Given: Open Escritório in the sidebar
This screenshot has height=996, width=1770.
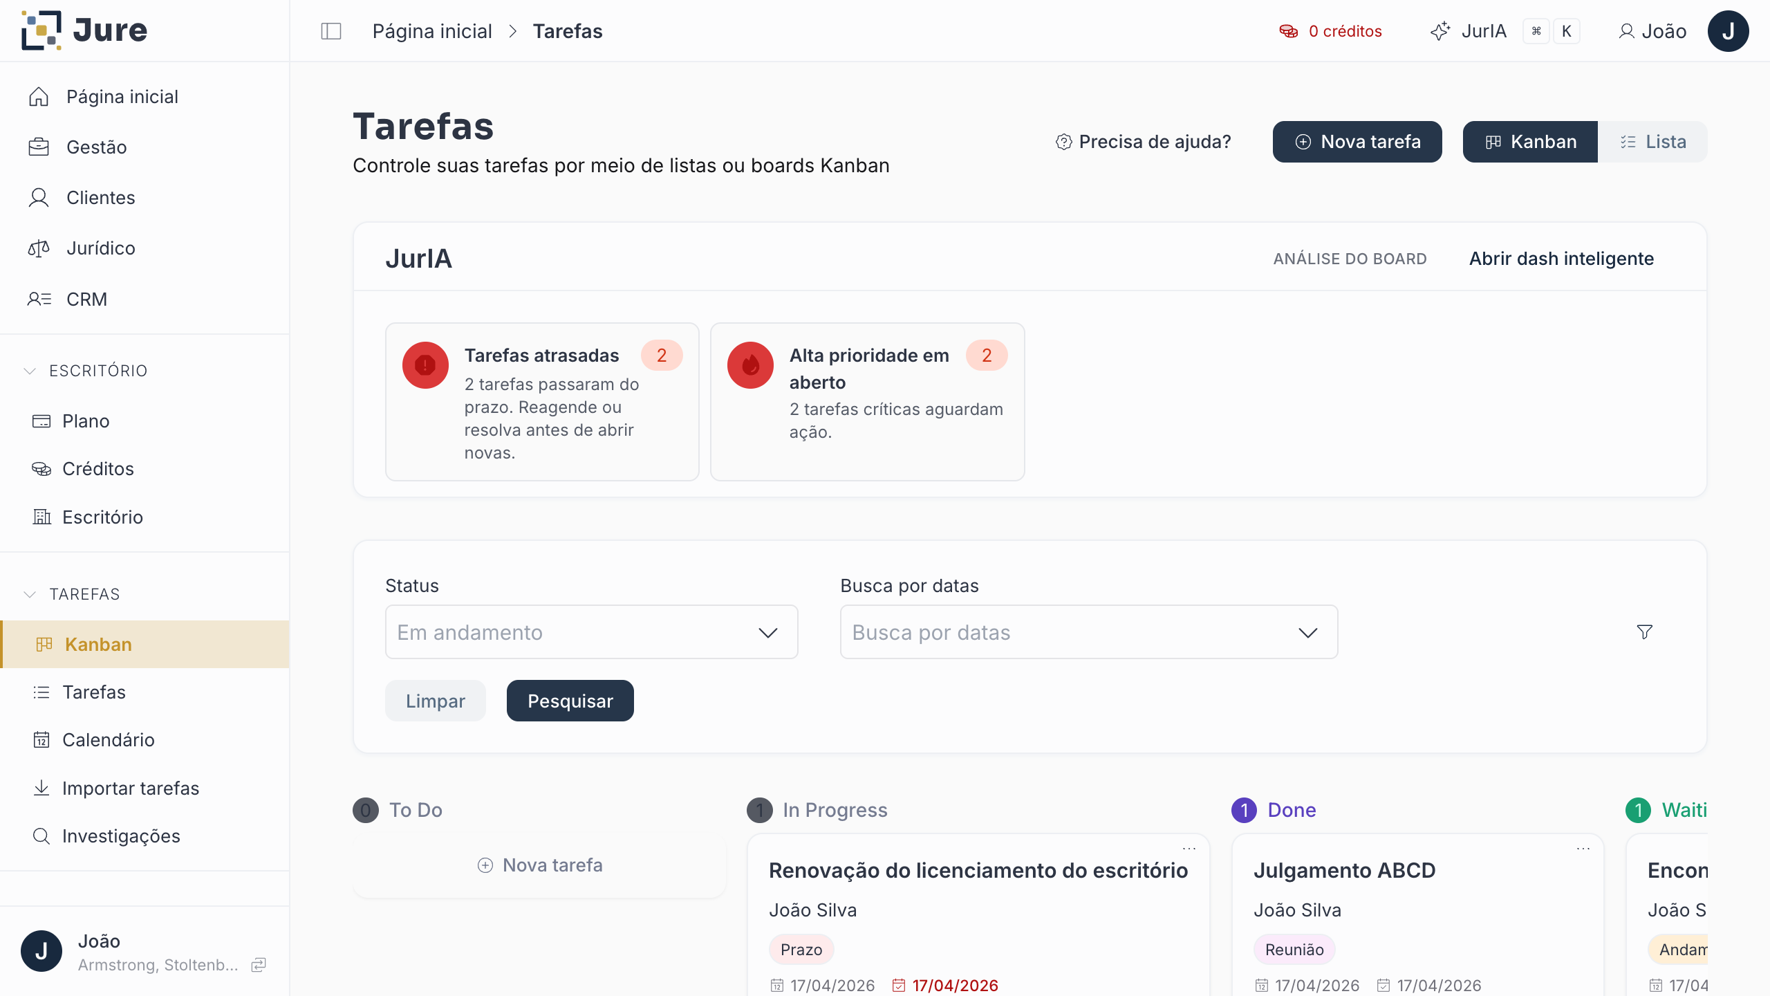Looking at the screenshot, I should pyautogui.click(x=145, y=517).
